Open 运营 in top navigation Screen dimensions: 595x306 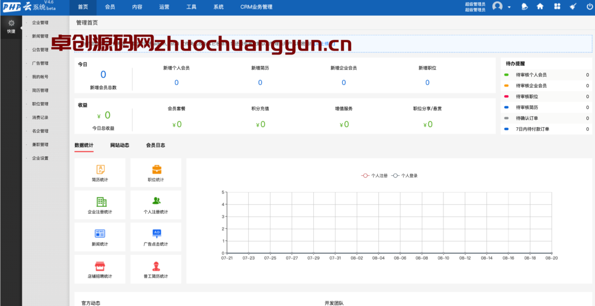click(x=164, y=7)
